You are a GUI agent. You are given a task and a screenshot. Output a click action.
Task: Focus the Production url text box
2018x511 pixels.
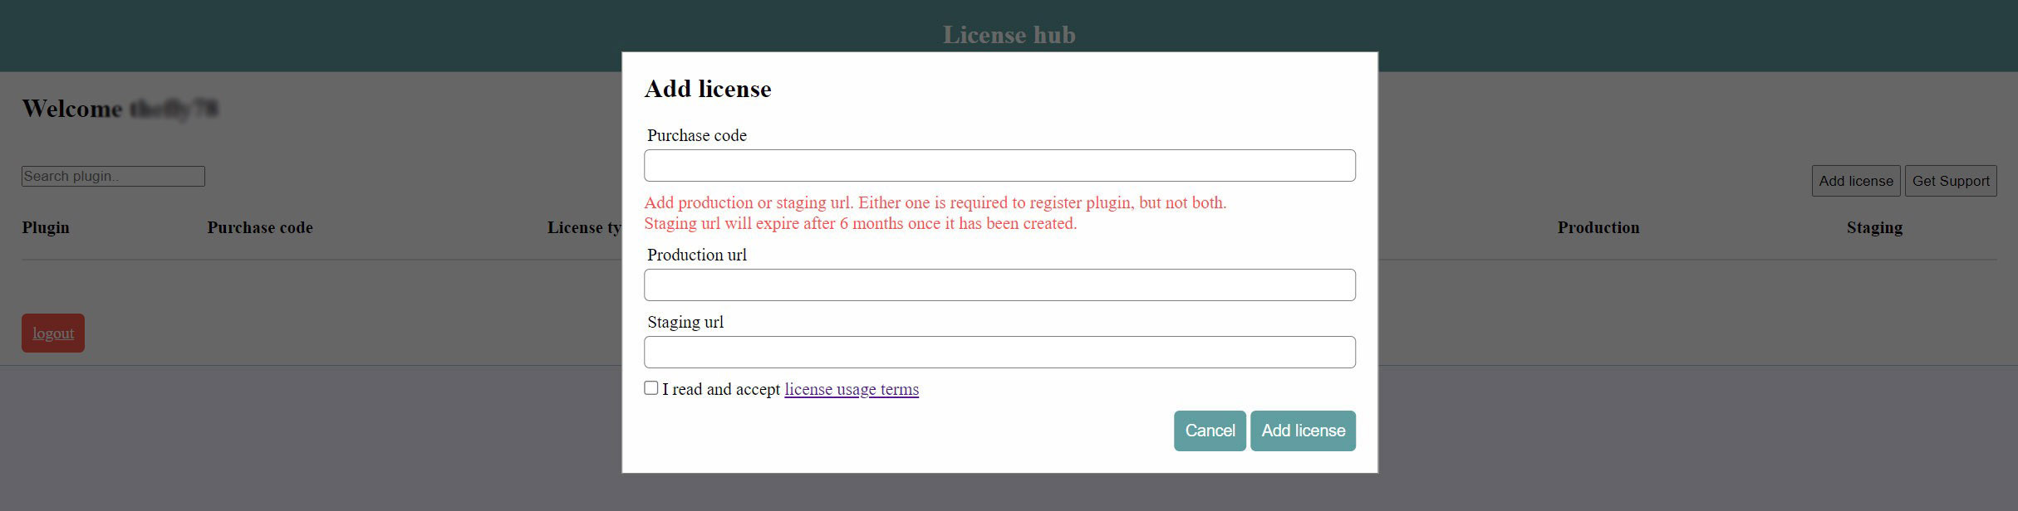(x=999, y=285)
